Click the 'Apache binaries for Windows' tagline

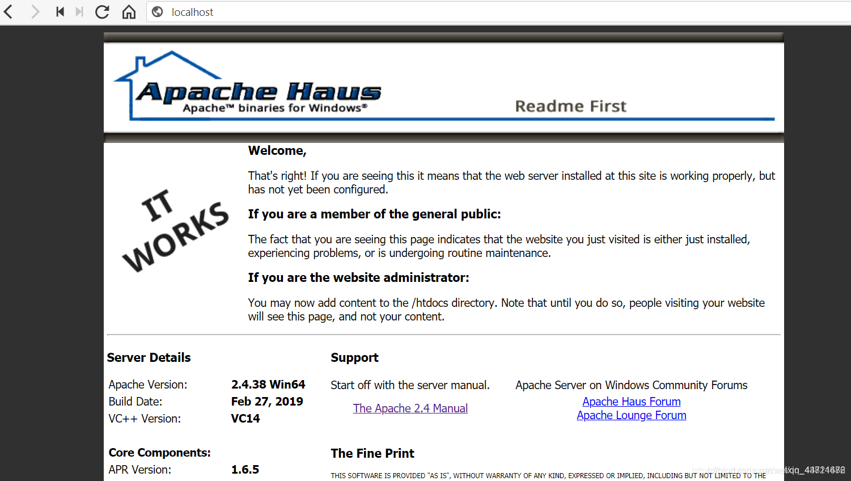(x=275, y=108)
